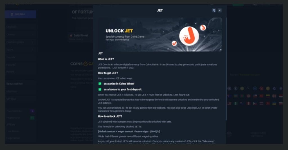Close the JET dialog
The width and height of the screenshot is (288, 150).
click(x=220, y=10)
